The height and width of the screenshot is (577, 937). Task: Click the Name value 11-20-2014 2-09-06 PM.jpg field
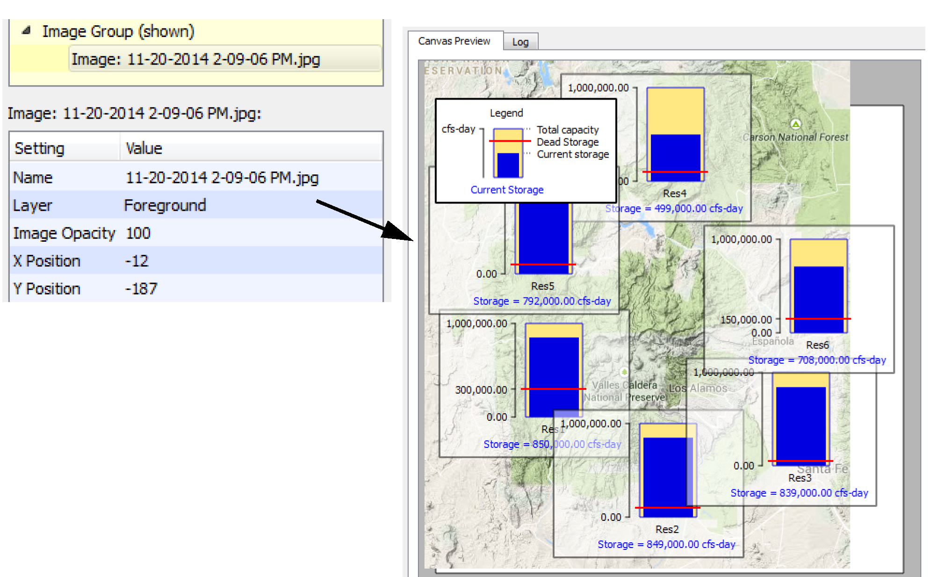(222, 178)
